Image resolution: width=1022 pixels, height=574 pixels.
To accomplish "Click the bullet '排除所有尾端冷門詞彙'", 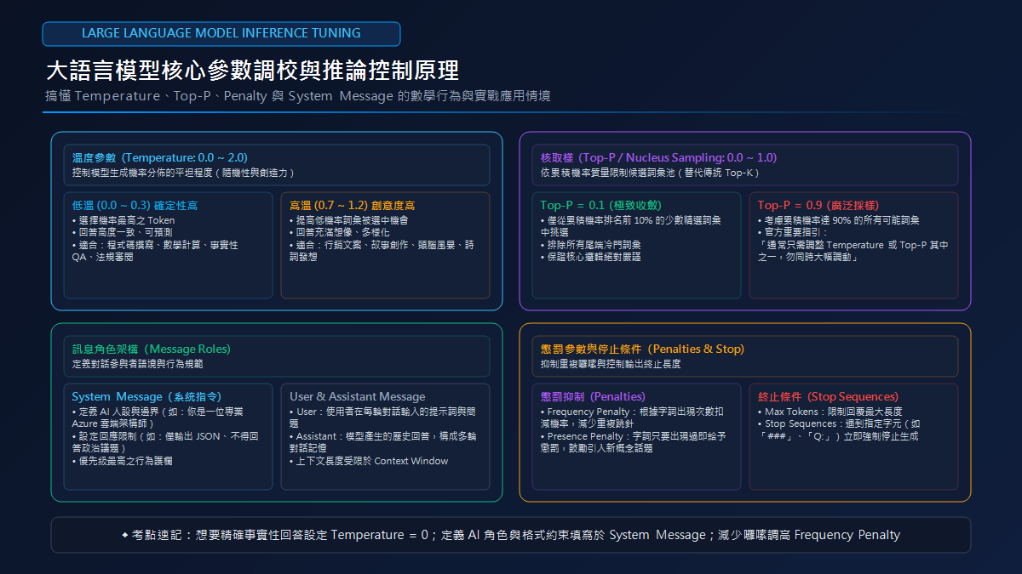I will point(591,245).
